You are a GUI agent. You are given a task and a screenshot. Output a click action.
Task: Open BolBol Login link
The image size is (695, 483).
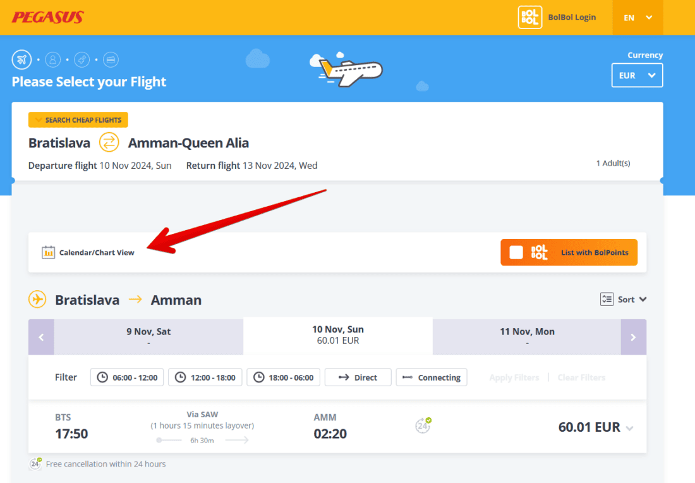[572, 18]
